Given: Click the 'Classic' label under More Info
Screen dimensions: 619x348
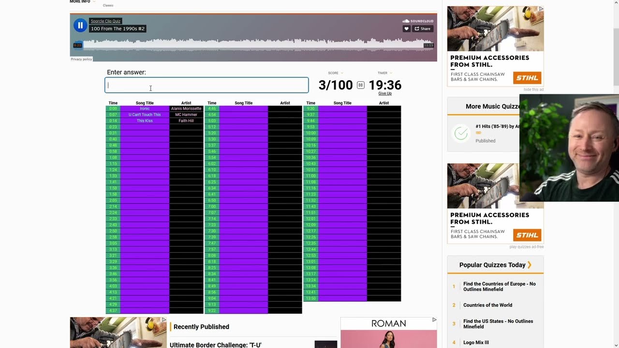Looking at the screenshot, I should pyautogui.click(x=108, y=5).
